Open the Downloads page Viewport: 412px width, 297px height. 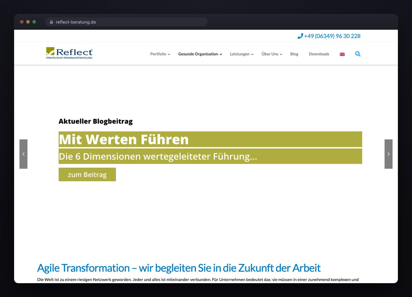coord(319,54)
